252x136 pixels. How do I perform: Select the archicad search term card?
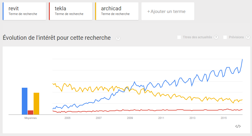coord(117,11)
